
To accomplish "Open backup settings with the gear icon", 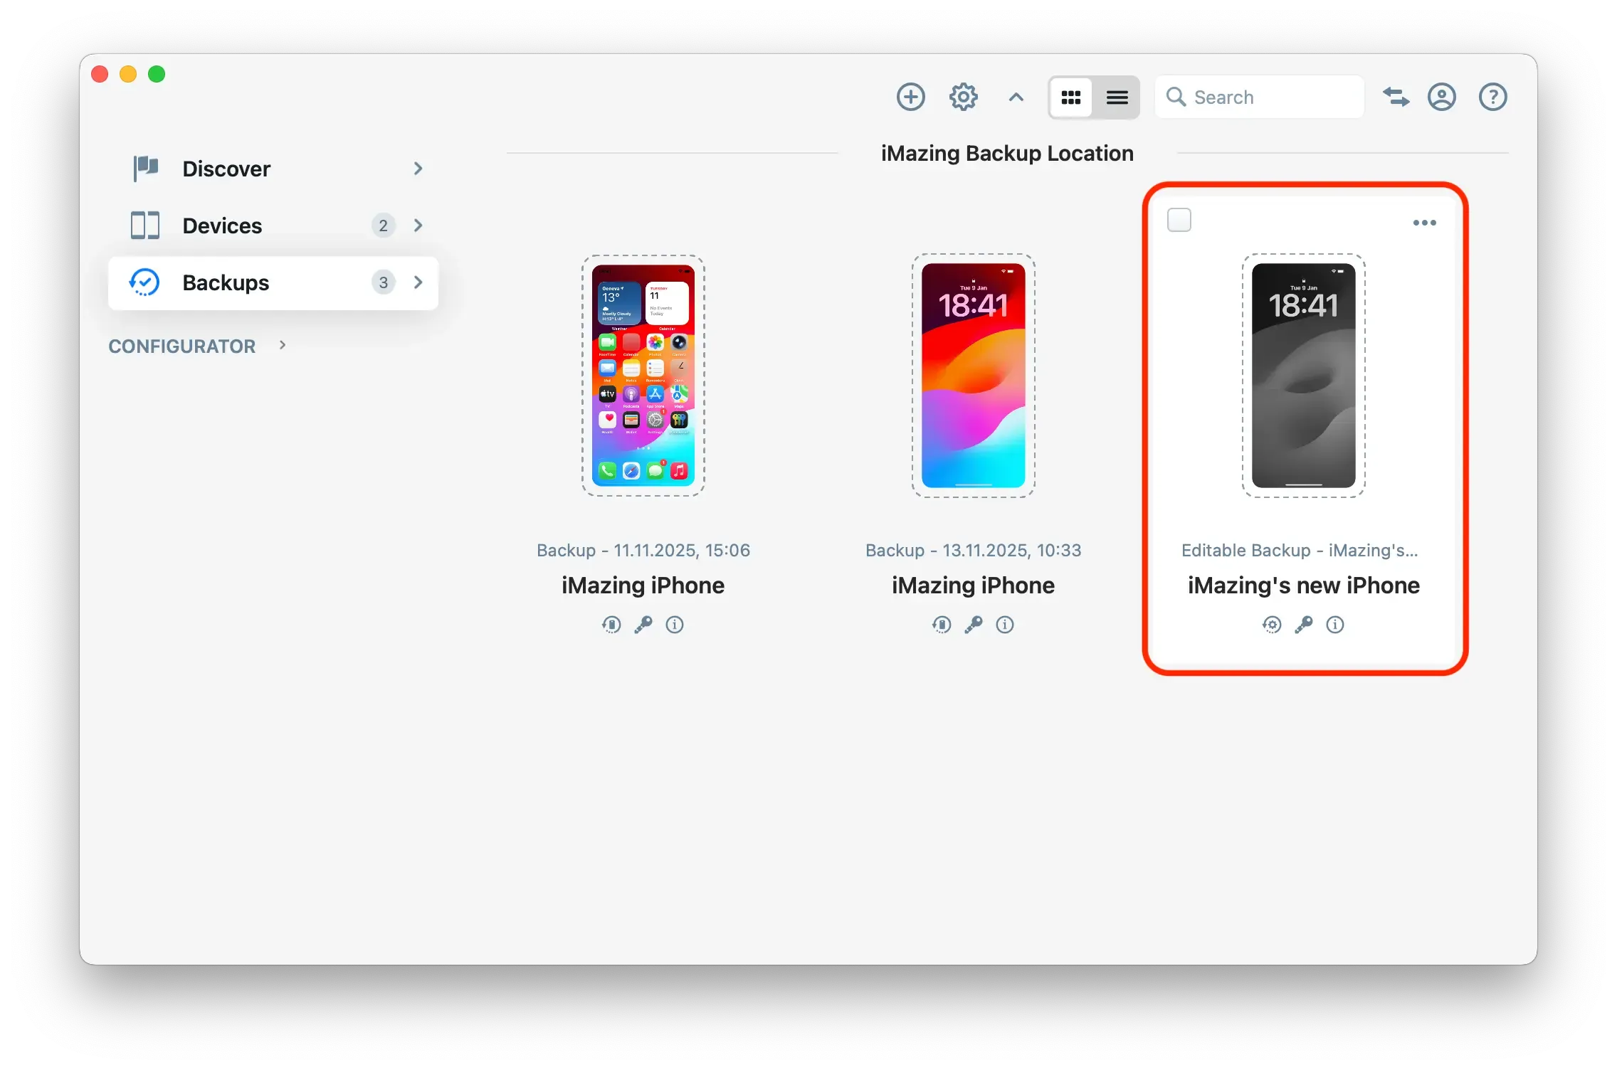I will [x=964, y=97].
